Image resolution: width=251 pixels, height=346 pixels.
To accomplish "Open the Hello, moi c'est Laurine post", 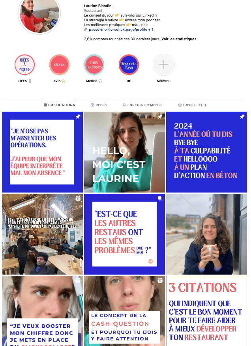I will [x=124, y=152].
